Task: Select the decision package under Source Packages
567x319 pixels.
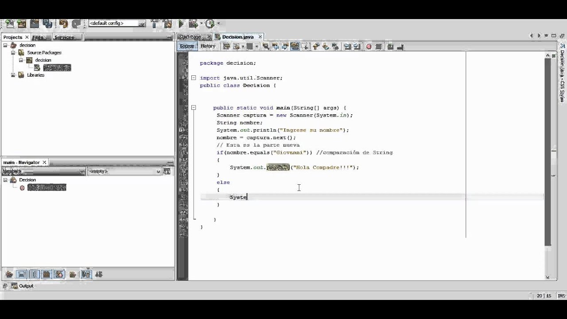Action: pyautogui.click(x=43, y=60)
